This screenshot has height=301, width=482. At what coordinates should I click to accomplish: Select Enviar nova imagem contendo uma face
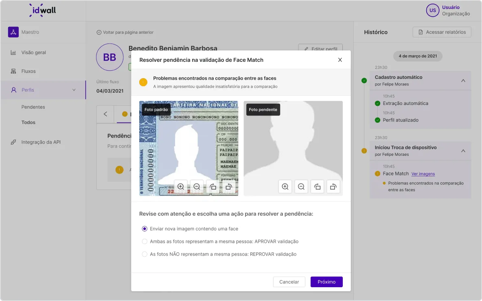pyautogui.click(x=145, y=229)
